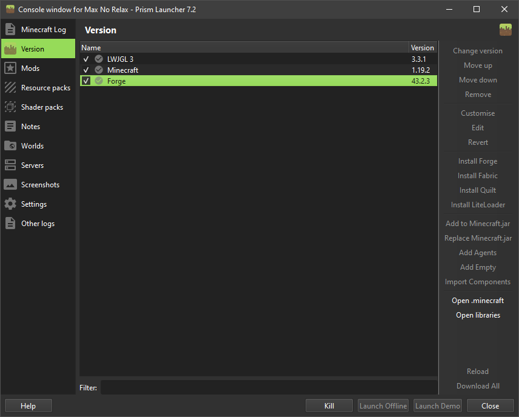This screenshot has width=519, height=417.
Task: Click Forge version 43.2.3 cell
Action: pos(421,81)
